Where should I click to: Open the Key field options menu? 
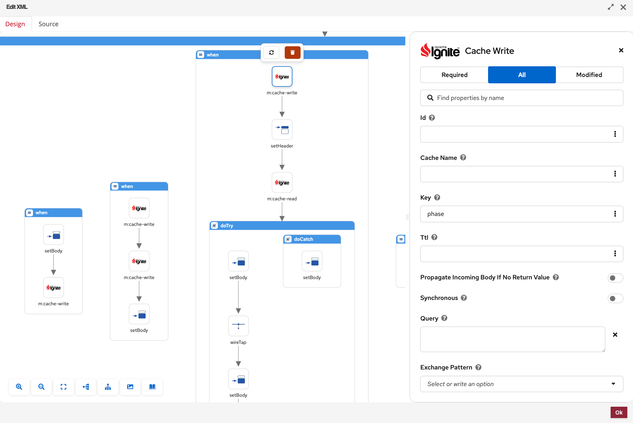(x=615, y=214)
